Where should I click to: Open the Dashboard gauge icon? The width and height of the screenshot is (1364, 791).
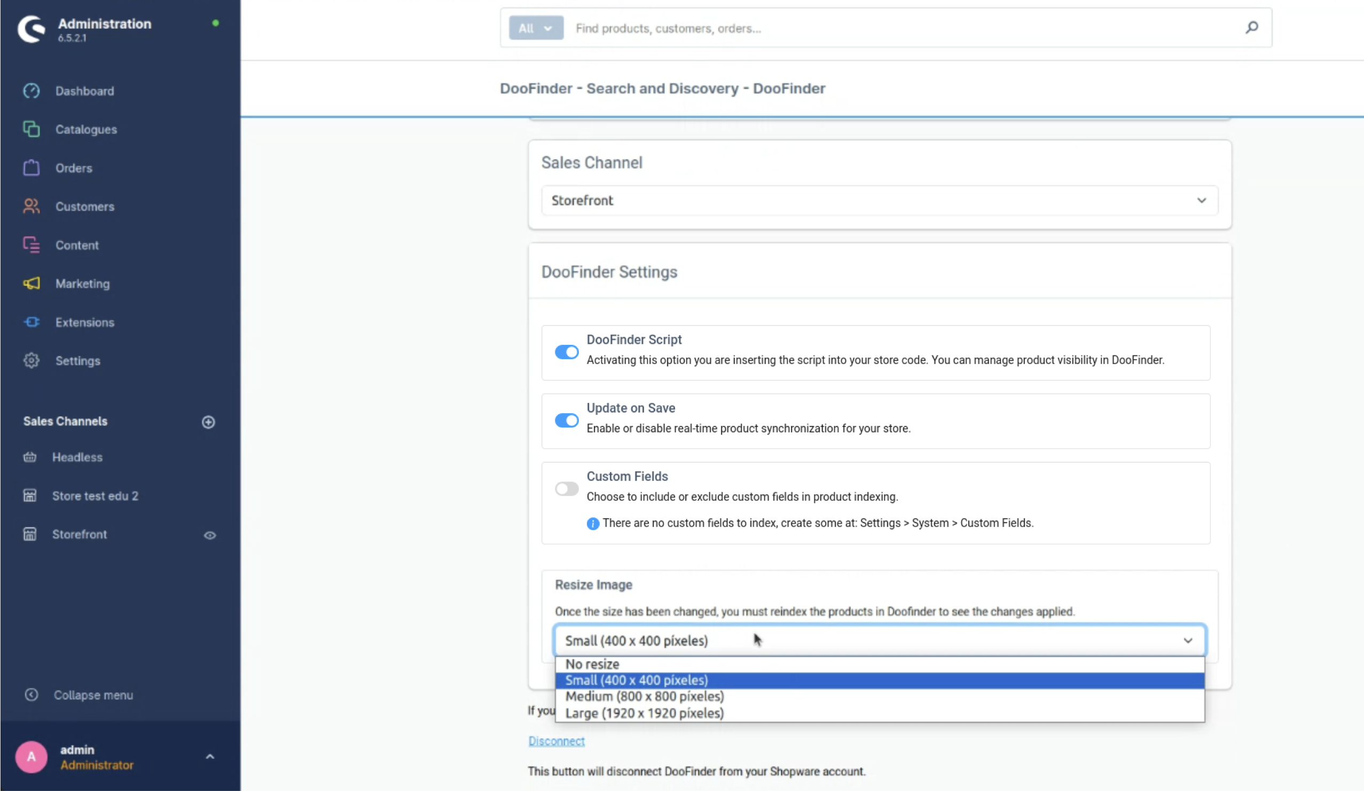[32, 91]
